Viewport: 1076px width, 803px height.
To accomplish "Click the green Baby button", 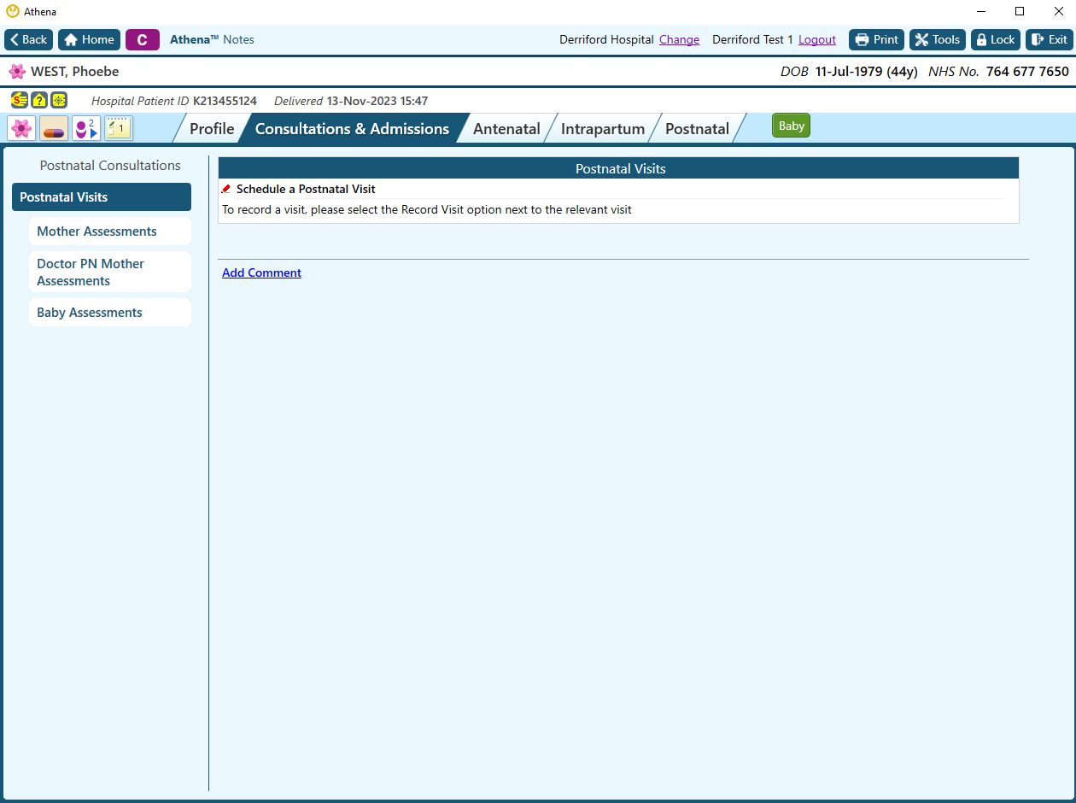I will pyautogui.click(x=792, y=126).
